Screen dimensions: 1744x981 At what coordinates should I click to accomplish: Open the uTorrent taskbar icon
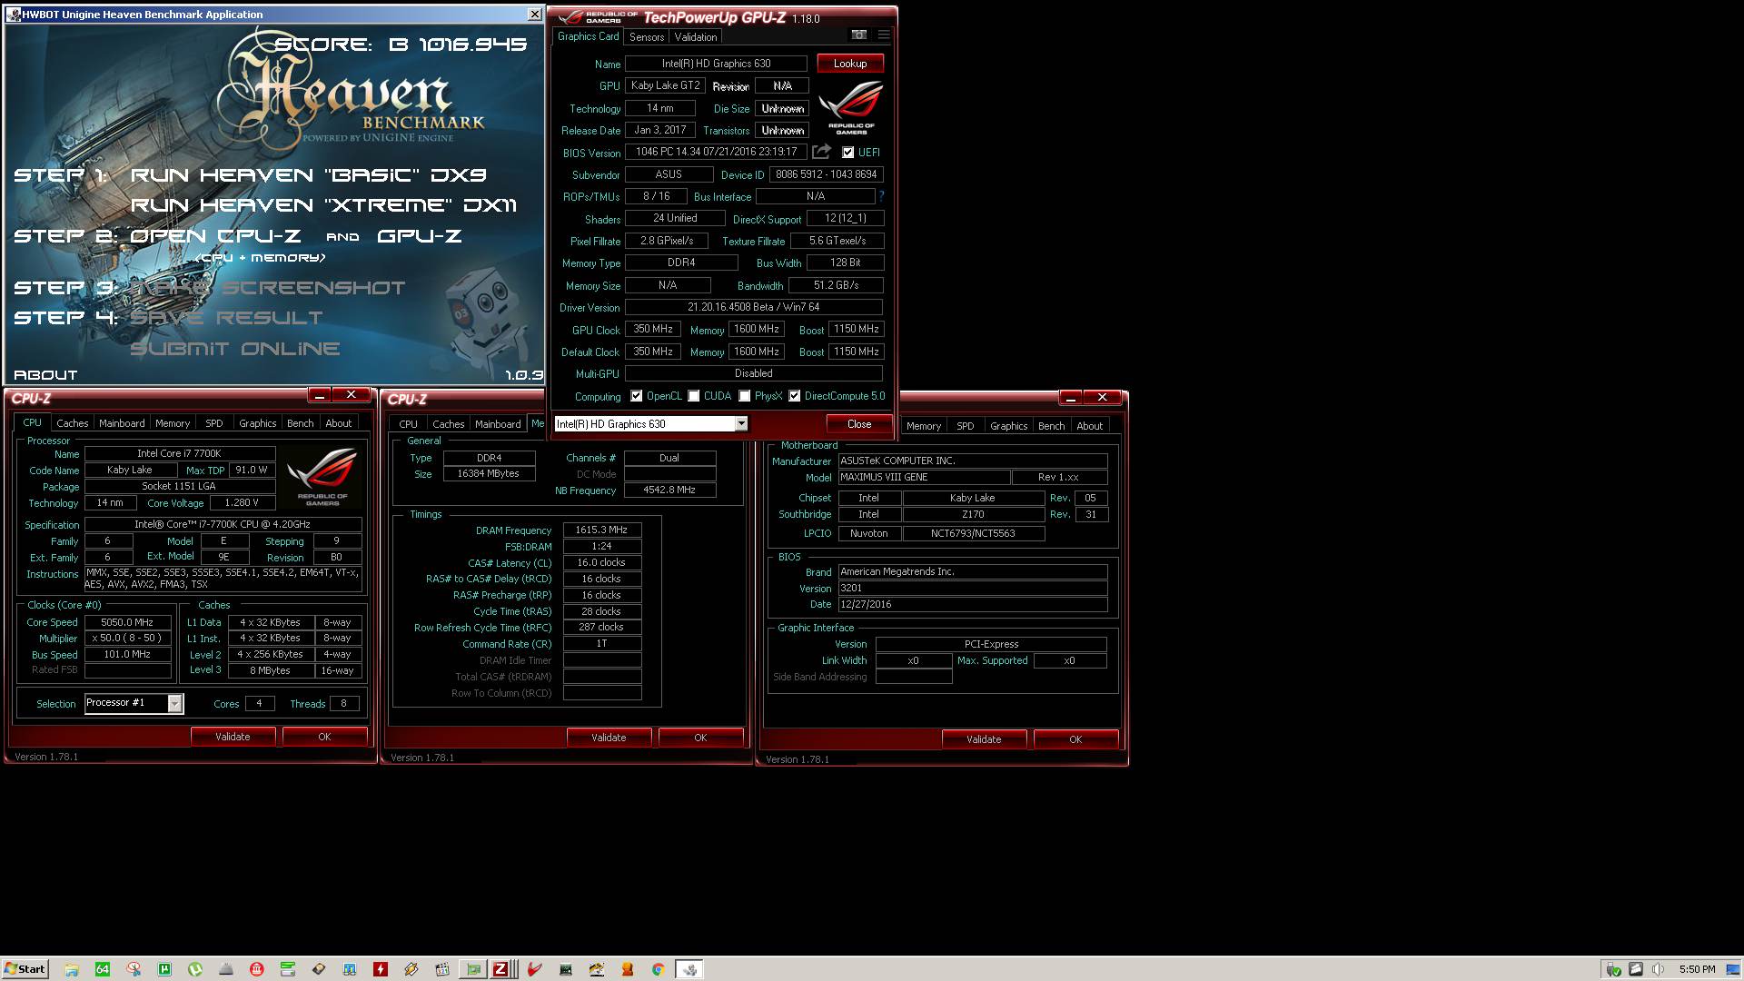click(195, 969)
